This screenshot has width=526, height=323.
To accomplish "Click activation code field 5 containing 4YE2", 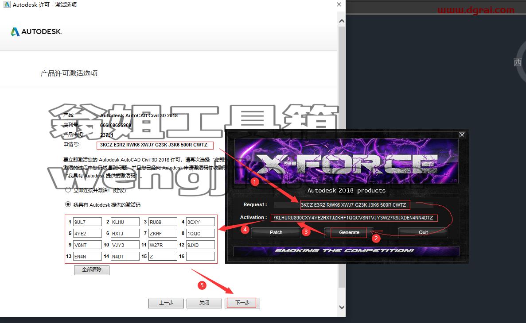I will pos(87,233).
